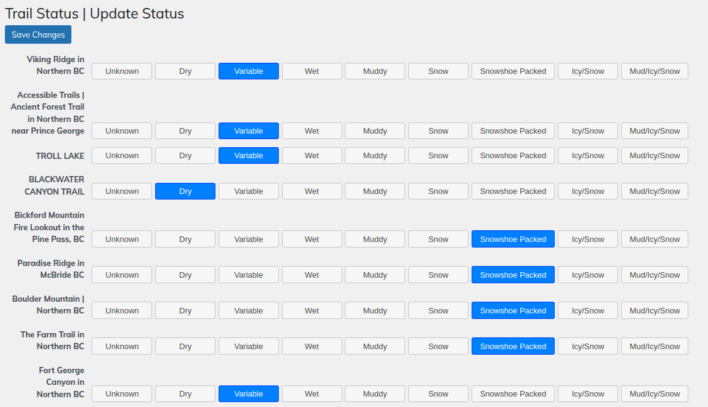Choose Wet for Ancient Forest Trail

[312, 131]
